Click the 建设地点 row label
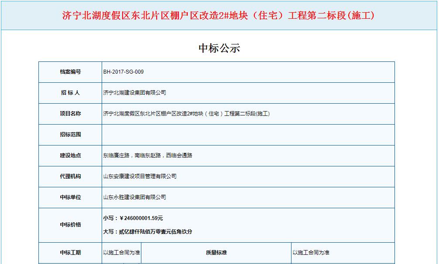Image resolution: width=439 pixels, height=264 pixels. point(71,156)
